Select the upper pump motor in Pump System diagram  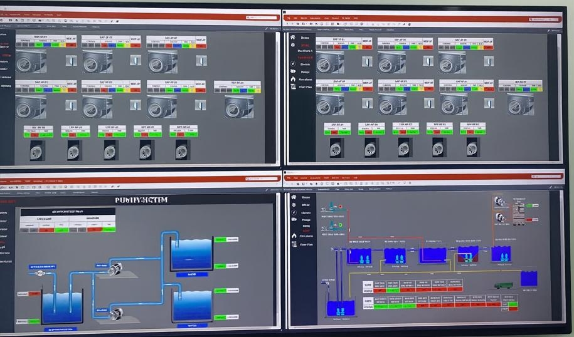coord(115,269)
